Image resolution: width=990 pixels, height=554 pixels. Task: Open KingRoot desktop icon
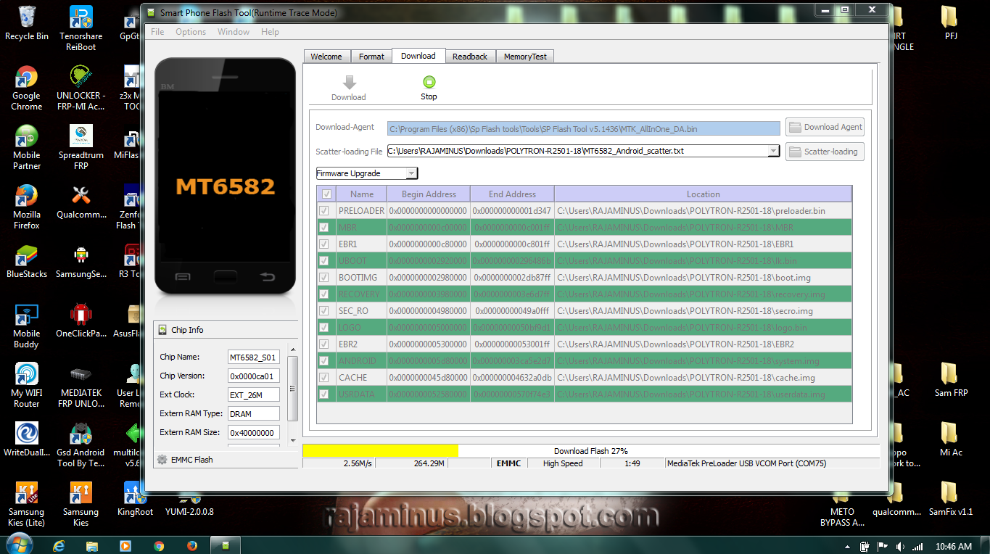[x=135, y=499]
